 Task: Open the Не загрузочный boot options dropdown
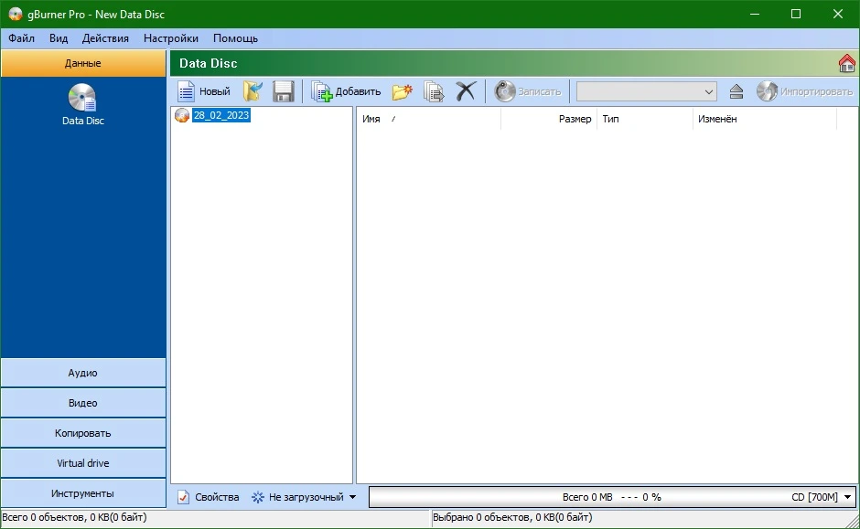(304, 497)
